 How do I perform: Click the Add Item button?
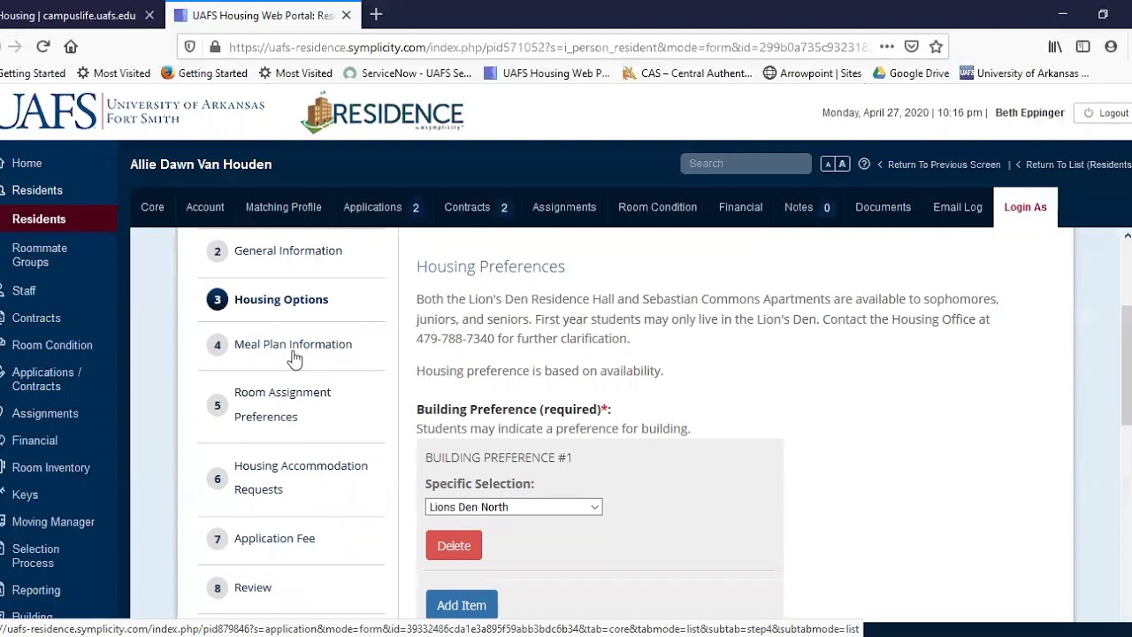(x=462, y=605)
